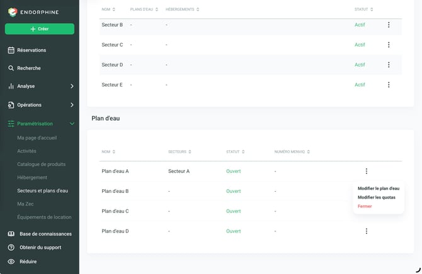Choose Modifier les quotas from menu
422x274 pixels.
(x=376, y=197)
